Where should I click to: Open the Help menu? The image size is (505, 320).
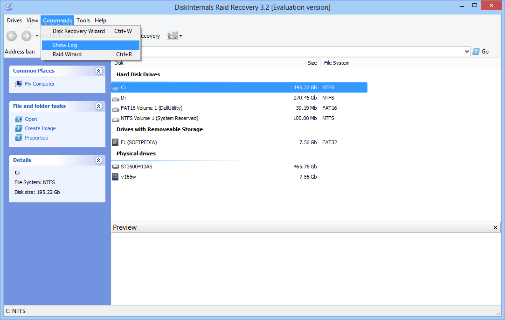pyautogui.click(x=100, y=20)
